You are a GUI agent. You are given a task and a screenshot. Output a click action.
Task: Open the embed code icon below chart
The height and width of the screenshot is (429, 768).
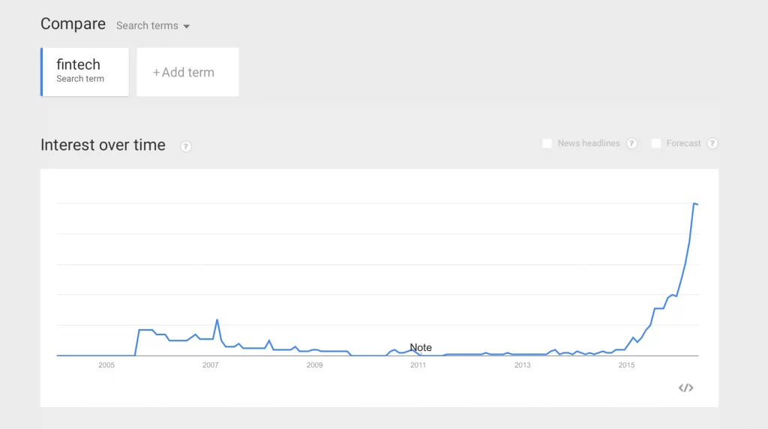point(685,388)
